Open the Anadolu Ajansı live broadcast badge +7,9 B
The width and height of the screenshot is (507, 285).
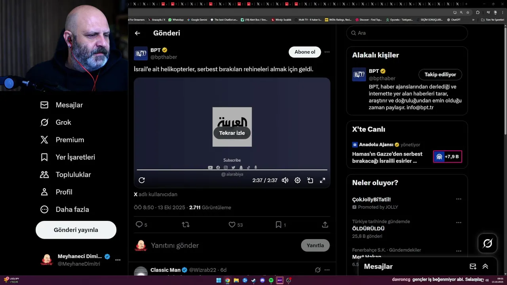click(x=448, y=157)
